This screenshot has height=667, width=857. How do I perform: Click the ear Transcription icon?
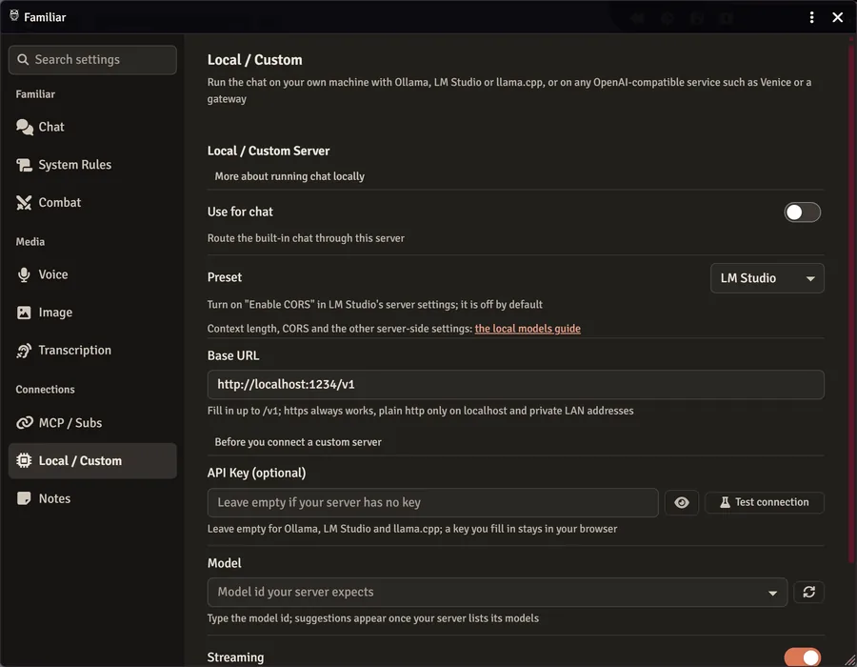point(24,351)
